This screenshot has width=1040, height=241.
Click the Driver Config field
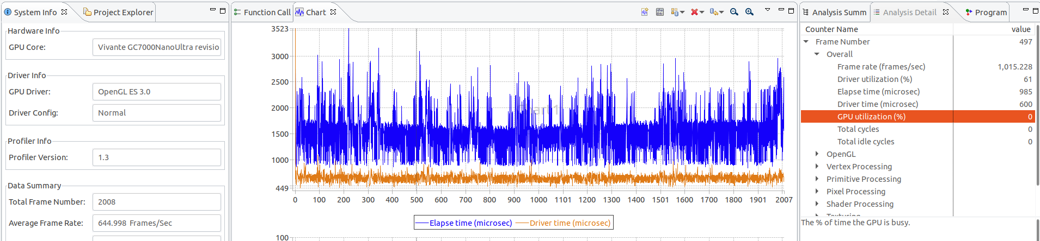(x=157, y=113)
